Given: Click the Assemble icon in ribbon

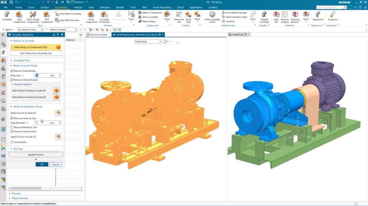Looking at the screenshot, I should (7, 15).
